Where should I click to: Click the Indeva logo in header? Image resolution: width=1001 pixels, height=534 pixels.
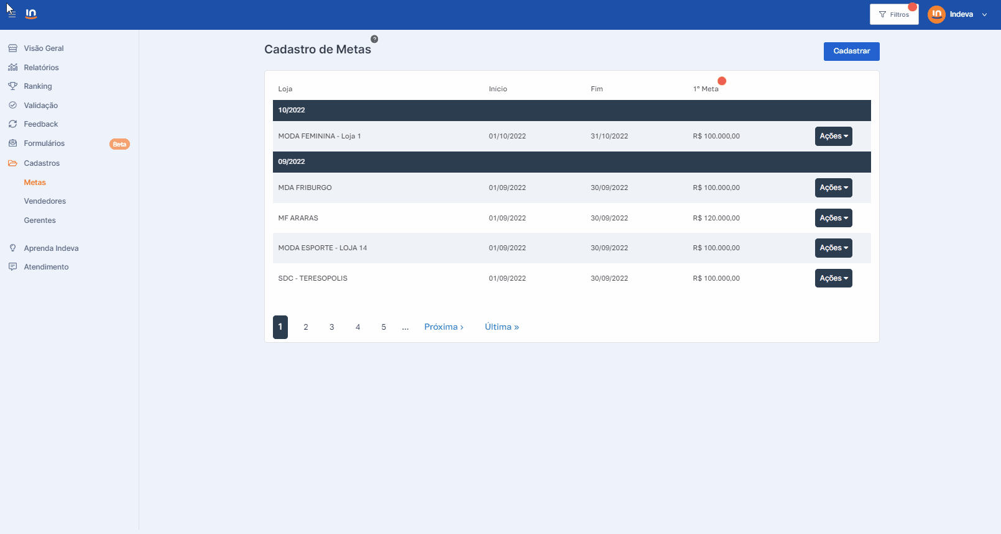click(31, 14)
